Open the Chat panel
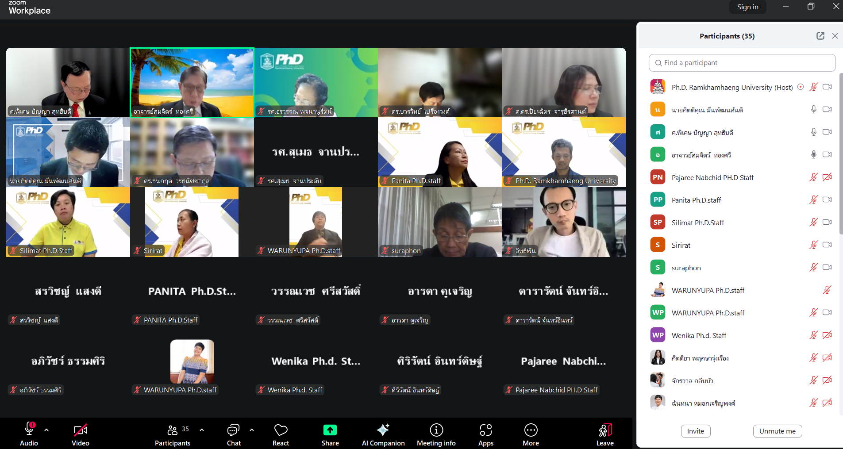The image size is (843, 449). pyautogui.click(x=233, y=435)
